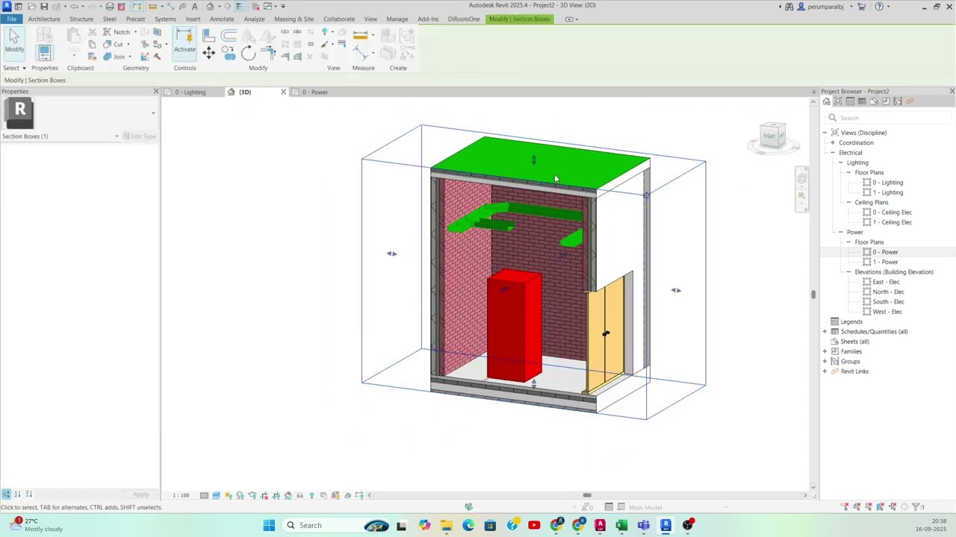The height and width of the screenshot is (537, 956).
Task: Collapse Elevations (Building Elevation) node
Action: 849,272
